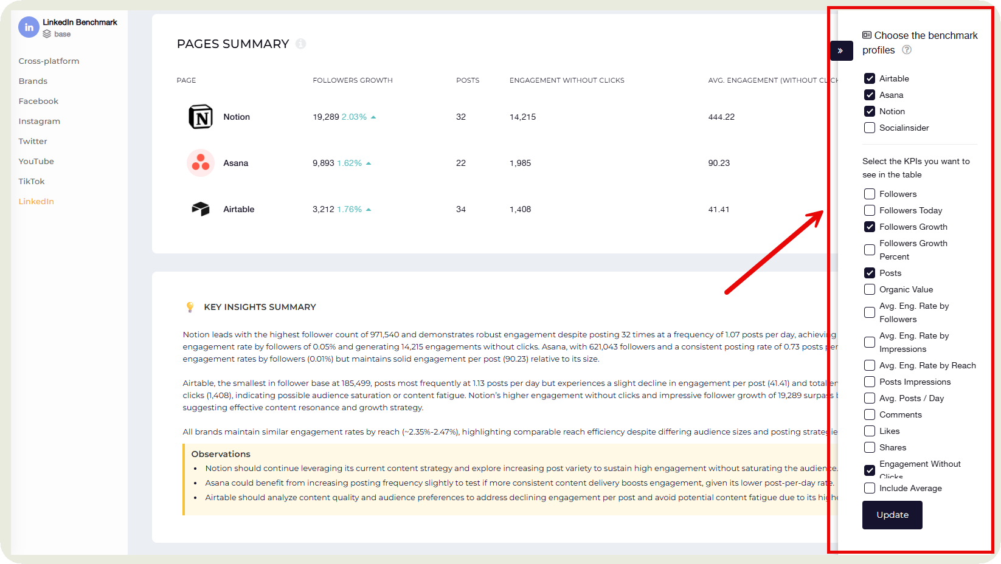Collapse the benchmark panel with the chevron

pos(841,51)
